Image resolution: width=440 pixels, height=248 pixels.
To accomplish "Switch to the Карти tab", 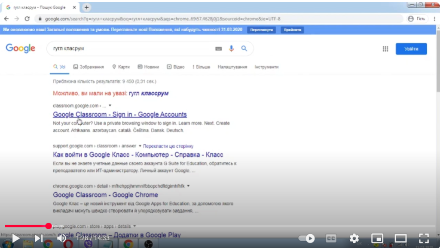I will (x=121, y=67).
